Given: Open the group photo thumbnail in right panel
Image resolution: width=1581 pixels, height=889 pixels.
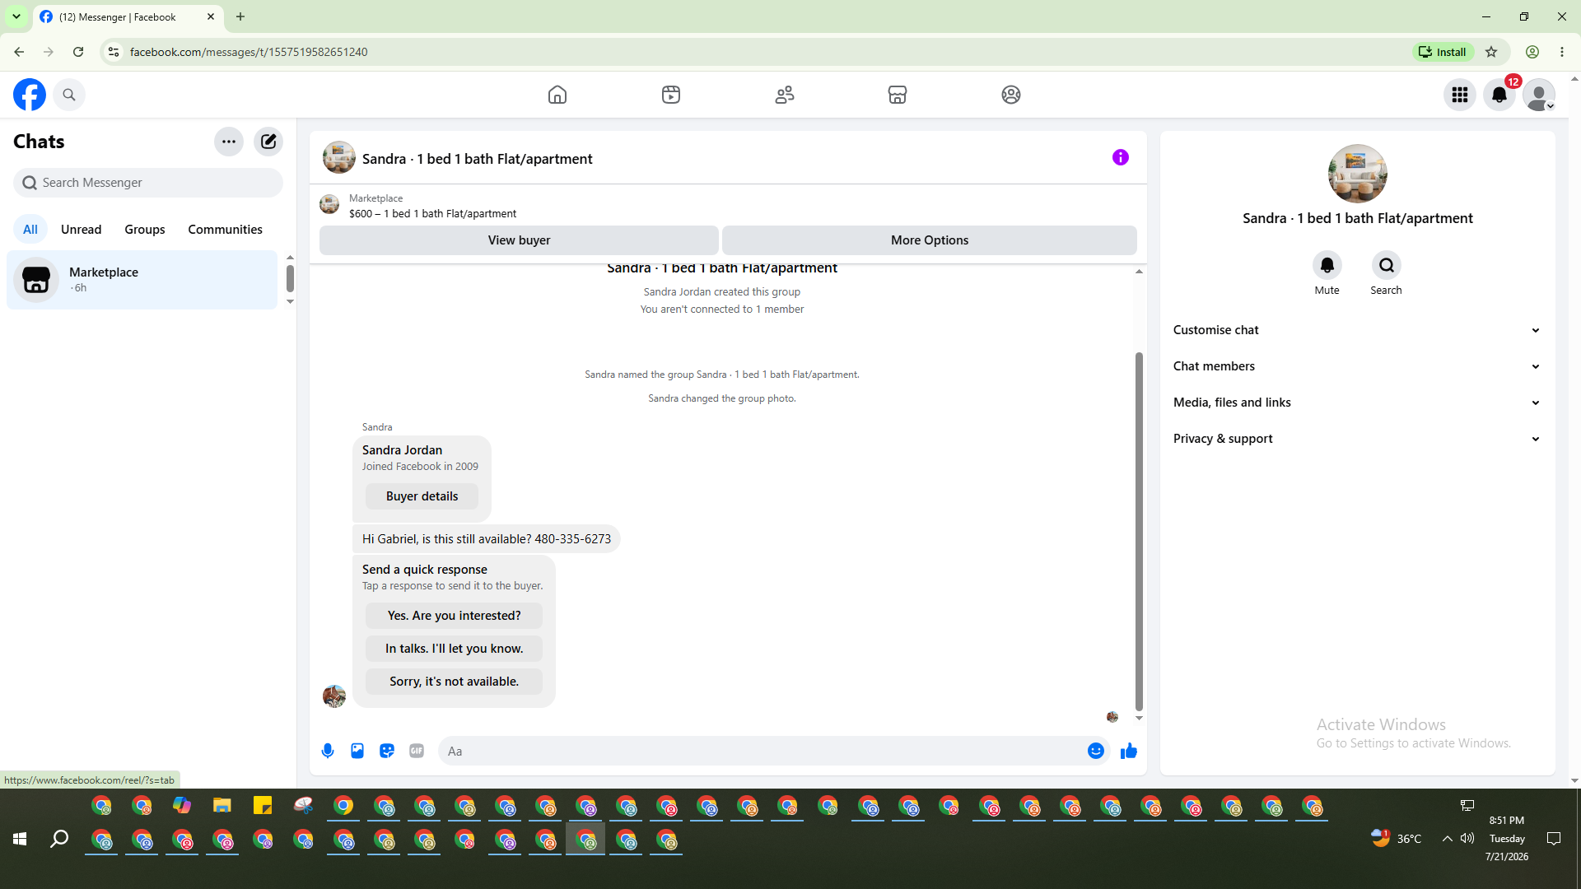Looking at the screenshot, I should (x=1358, y=174).
